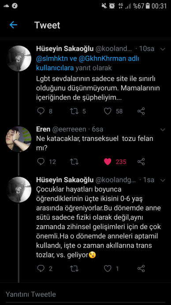The width and height of the screenshot is (171, 305).
Task: Open the options chevron on the 1sa tweet
Action: tap(163, 180)
